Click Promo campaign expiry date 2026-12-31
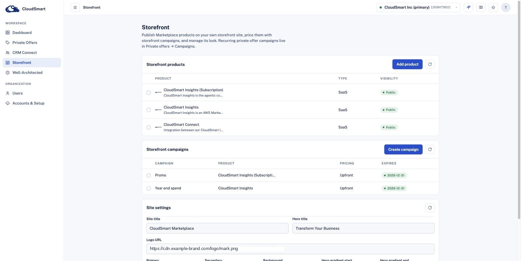Screen dimensions: 521x261 point(394,175)
